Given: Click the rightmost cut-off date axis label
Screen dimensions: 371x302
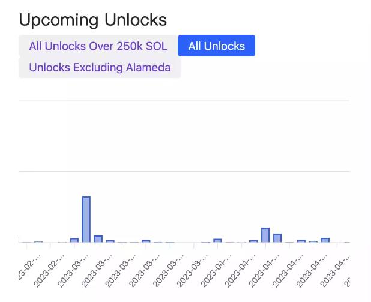Looking at the screenshot, I should (x=347, y=281).
